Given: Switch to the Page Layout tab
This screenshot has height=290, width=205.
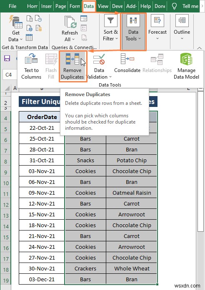Looking at the screenshot, I should (61, 6).
